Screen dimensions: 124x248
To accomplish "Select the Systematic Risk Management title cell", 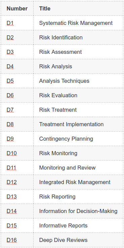I will pos(78,23).
